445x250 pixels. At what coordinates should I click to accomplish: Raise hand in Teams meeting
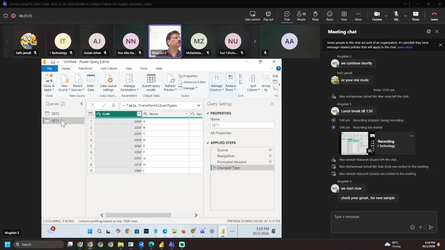pos(315,16)
